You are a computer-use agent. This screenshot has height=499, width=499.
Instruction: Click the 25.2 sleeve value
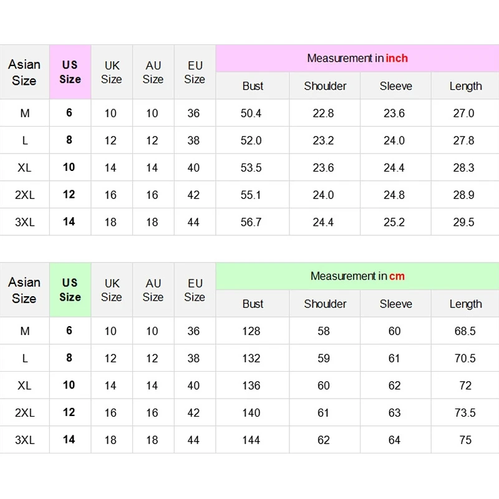tap(394, 222)
